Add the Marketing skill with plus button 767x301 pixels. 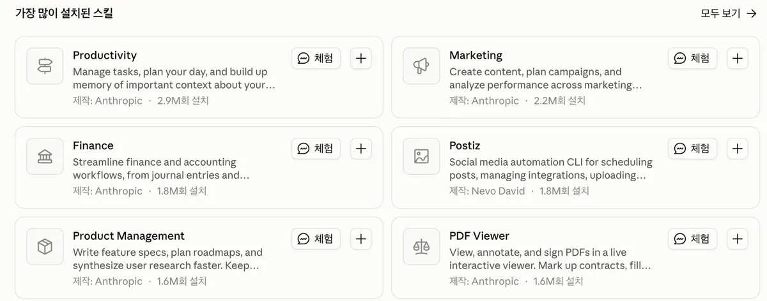point(738,58)
